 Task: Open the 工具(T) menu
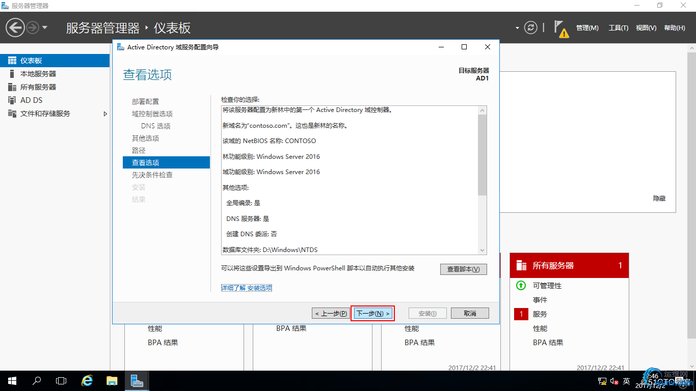619,28
